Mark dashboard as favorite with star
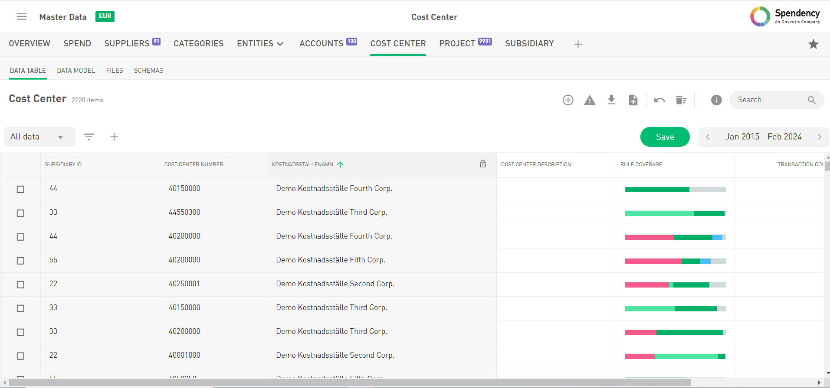Image resolution: width=830 pixels, height=388 pixels. 813,44
